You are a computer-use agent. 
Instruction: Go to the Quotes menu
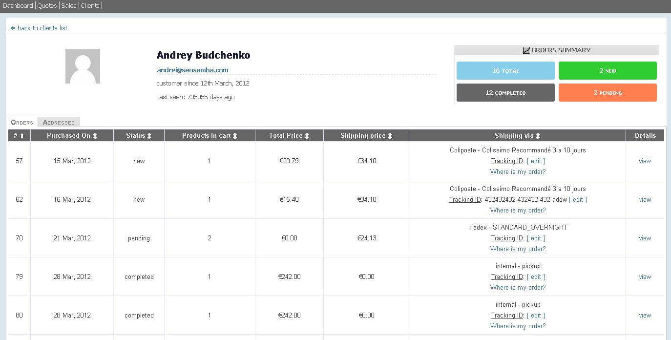coord(47,6)
